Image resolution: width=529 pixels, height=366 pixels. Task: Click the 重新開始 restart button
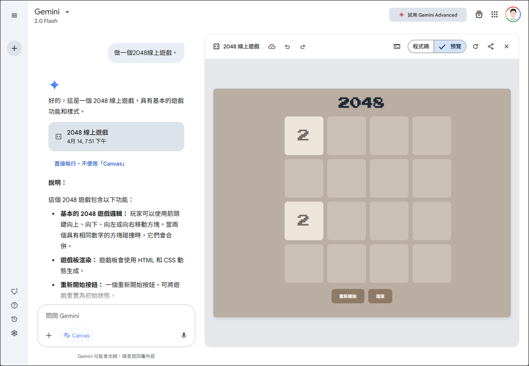348,296
